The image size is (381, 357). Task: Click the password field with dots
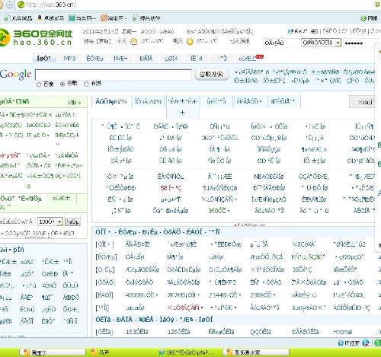coord(360,43)
